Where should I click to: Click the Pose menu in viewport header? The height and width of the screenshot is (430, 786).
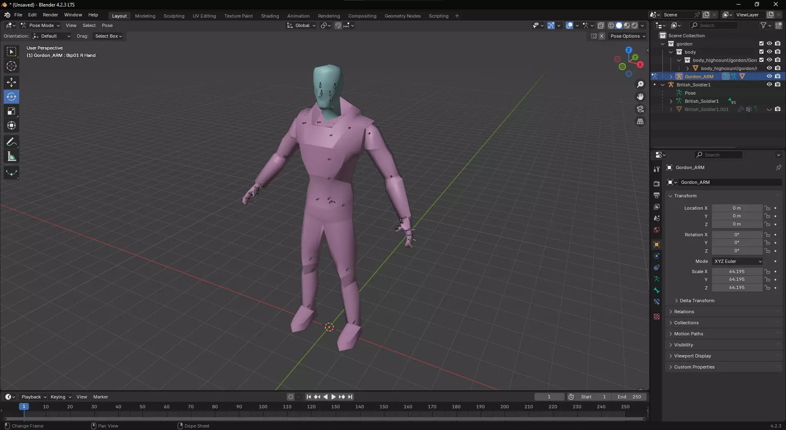click(x=107, y=25)
